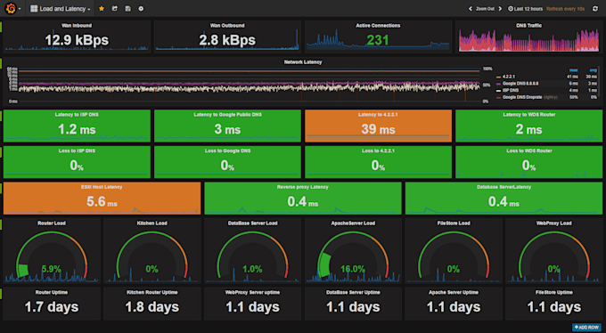This screenshot has height=333, width=606.
Task: Open row handle beside Latency to ISP DNS
Action: 1,117
